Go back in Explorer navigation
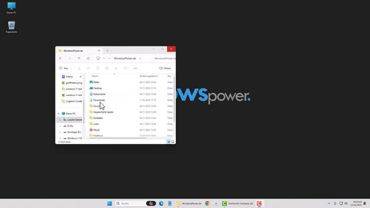Image resolution: width=370 pixels, height=208 pixels. (x=61, y=58)
